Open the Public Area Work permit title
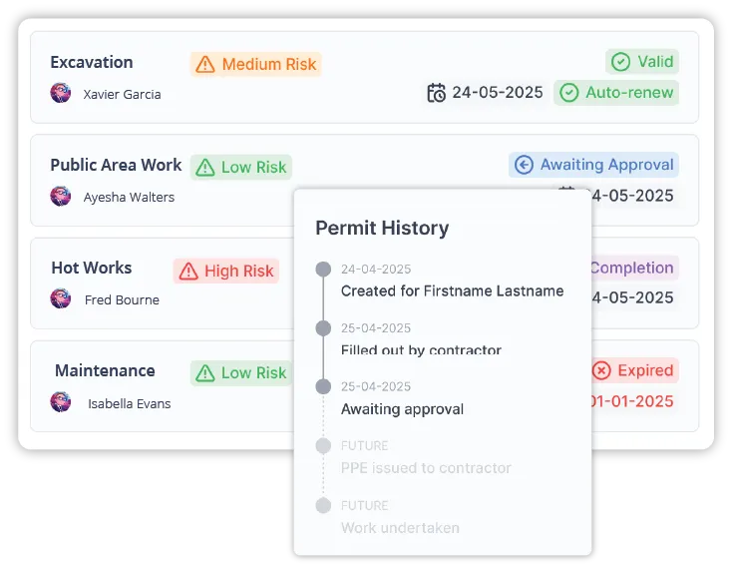733x566 pixels. pyautogui.click(x=116, y=165)
